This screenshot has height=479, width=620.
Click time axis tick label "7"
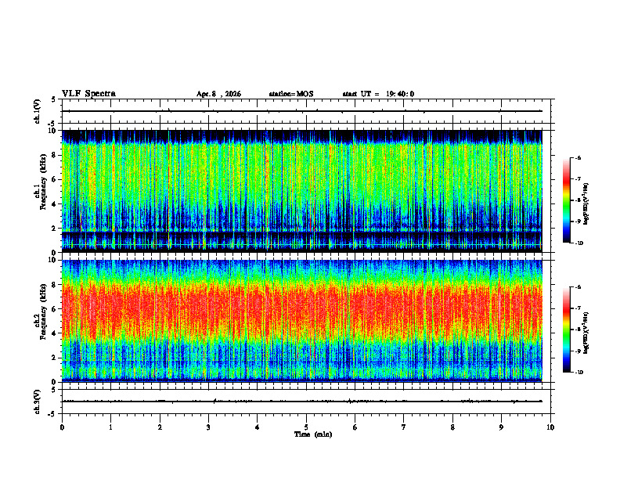[404, 427]
